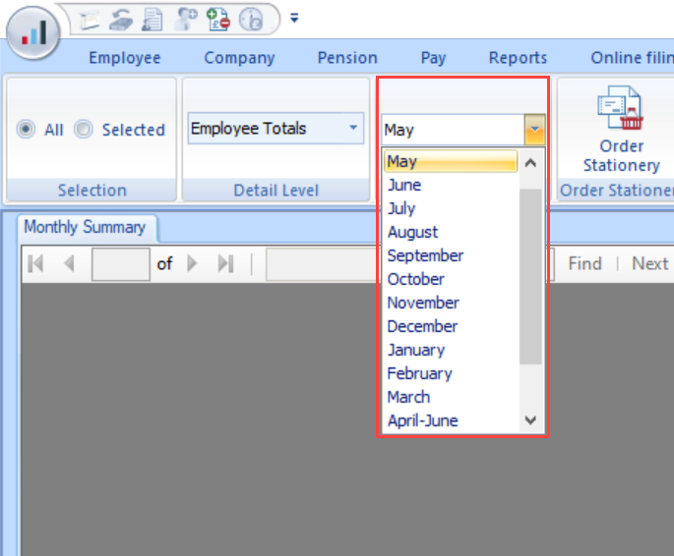Select the Selected radio button
674x556 pixels.
coord(84,129)
